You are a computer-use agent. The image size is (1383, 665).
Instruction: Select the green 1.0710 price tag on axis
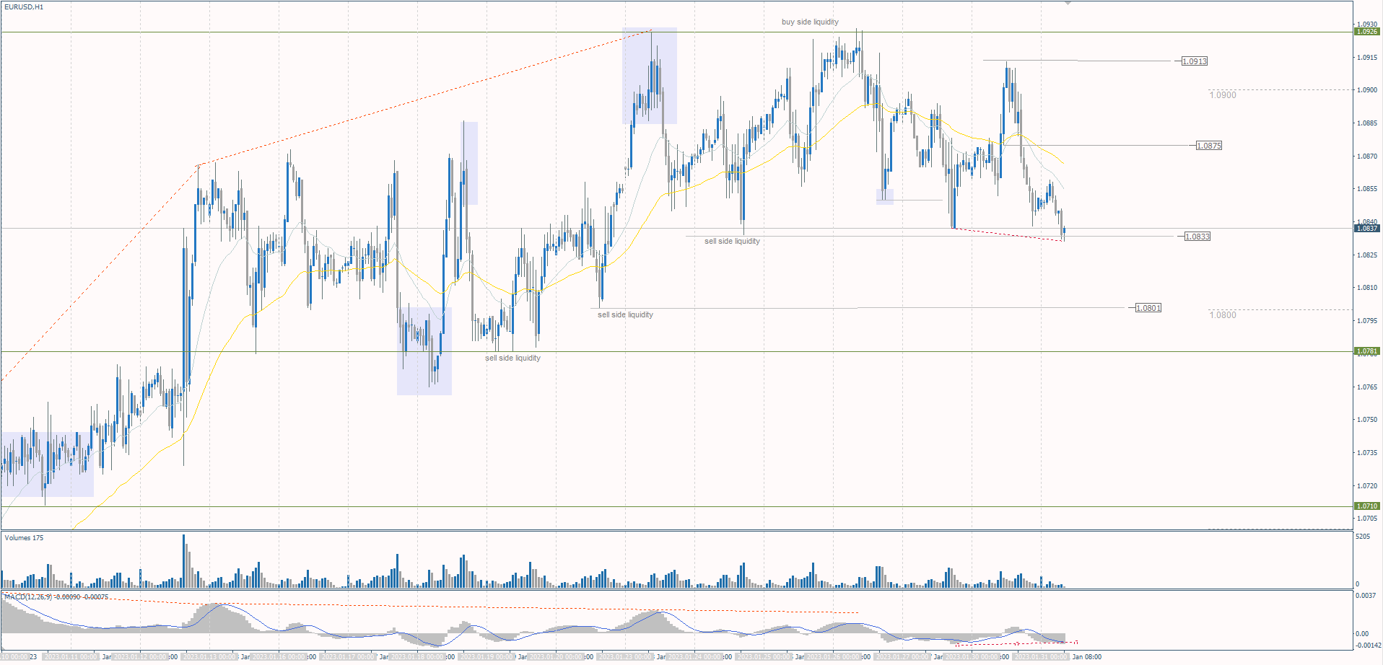pyautogui.click(x=1367, y=506)
